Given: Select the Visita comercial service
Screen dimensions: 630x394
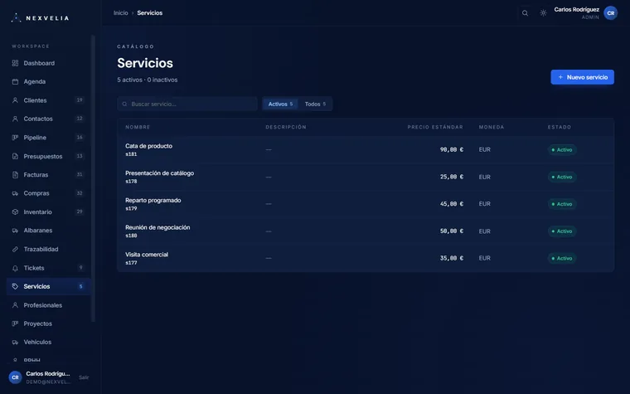Looking at the screenshot, I should [366, 258].
